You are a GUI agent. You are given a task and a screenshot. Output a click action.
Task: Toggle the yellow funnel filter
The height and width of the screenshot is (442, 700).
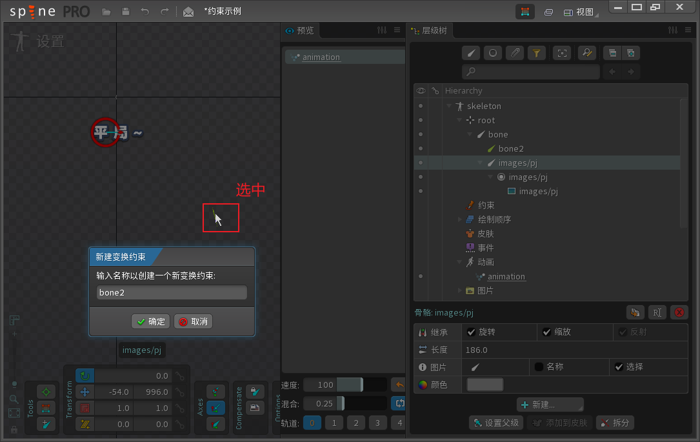point(537,53)
